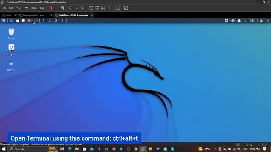The height and width of the screenshot is (152, 271).
Task: Click the stretch guest display icon
Action: tap(126, 8)
